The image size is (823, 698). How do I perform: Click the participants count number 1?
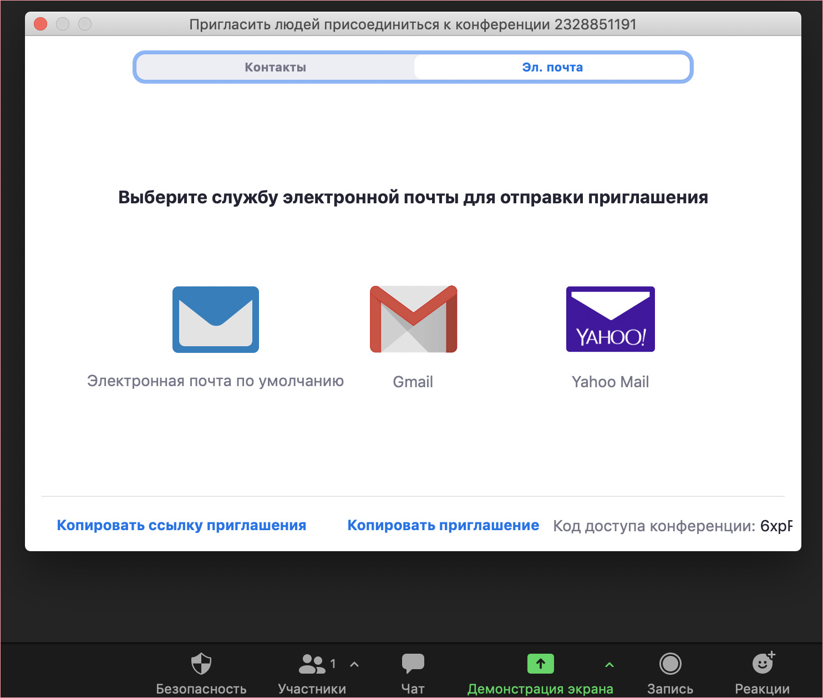click(333, 664)
